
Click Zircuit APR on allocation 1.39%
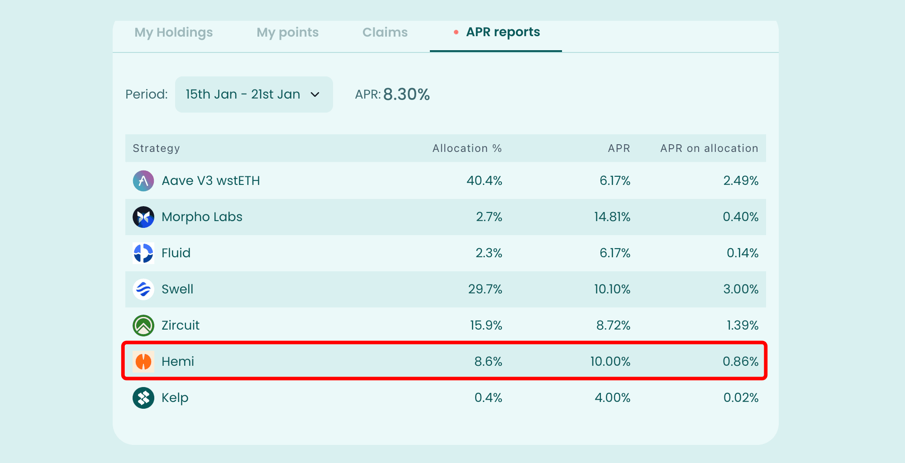pyautogui.click(x=743, y=326)
